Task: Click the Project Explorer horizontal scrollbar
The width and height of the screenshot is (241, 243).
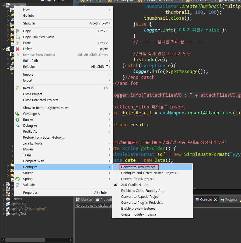Action: point(25,240)
